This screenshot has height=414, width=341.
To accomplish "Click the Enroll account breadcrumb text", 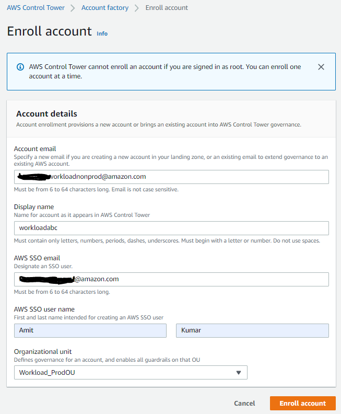I will [x=167, y=8].
